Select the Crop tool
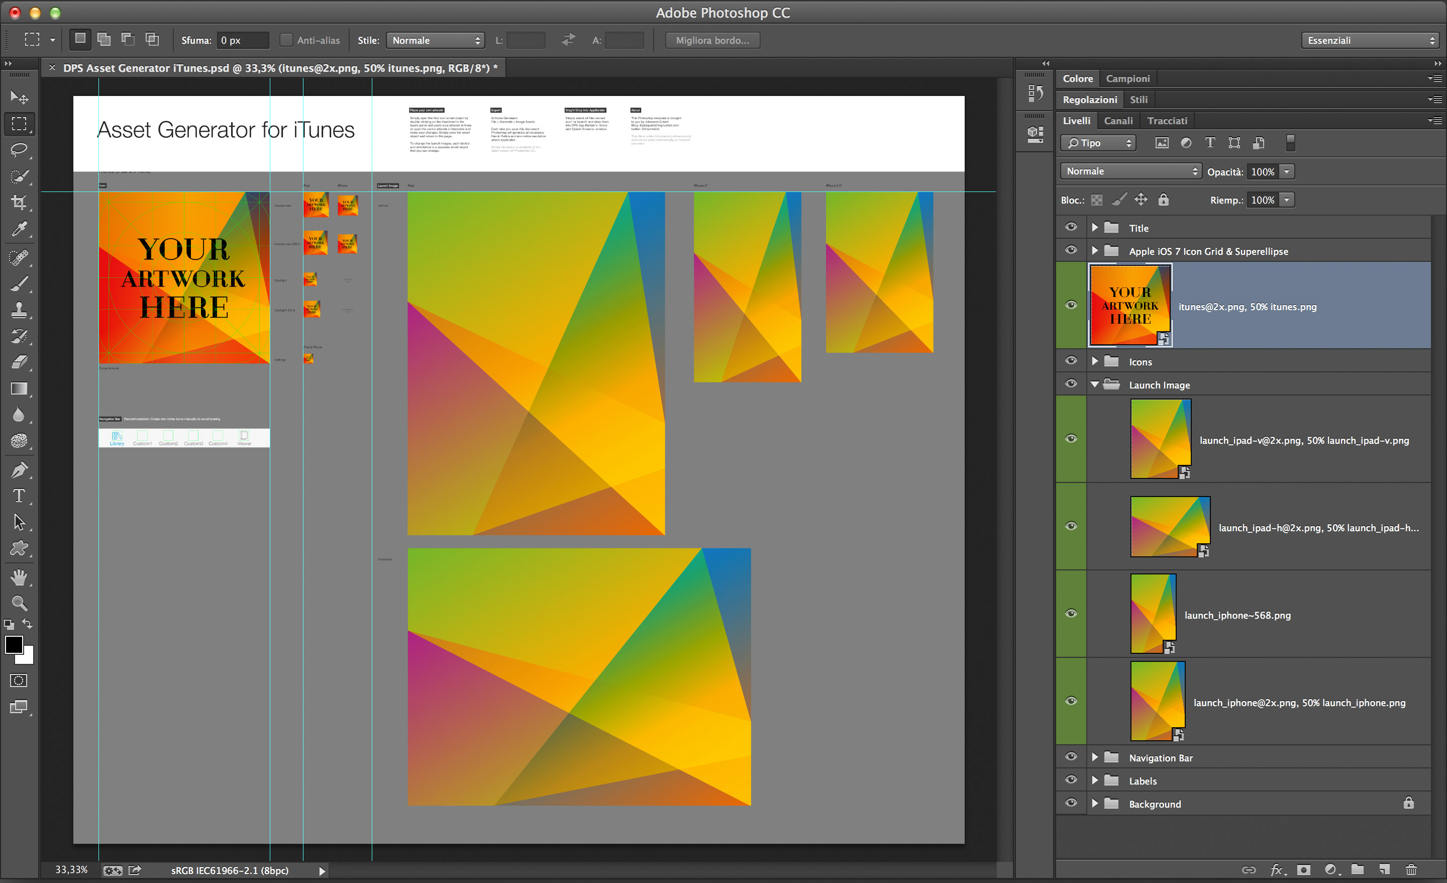Image resolution: width=1447 pixels, height=883 pixels. tap(19, 203)
